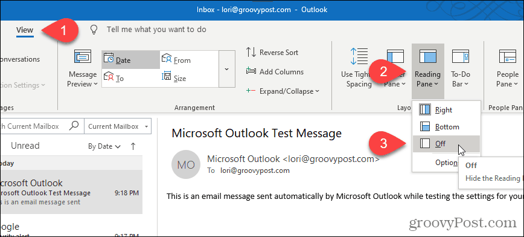Open the Folder Pane dropdown
Screen dimensions: 524x237
[x=395, y=68]
